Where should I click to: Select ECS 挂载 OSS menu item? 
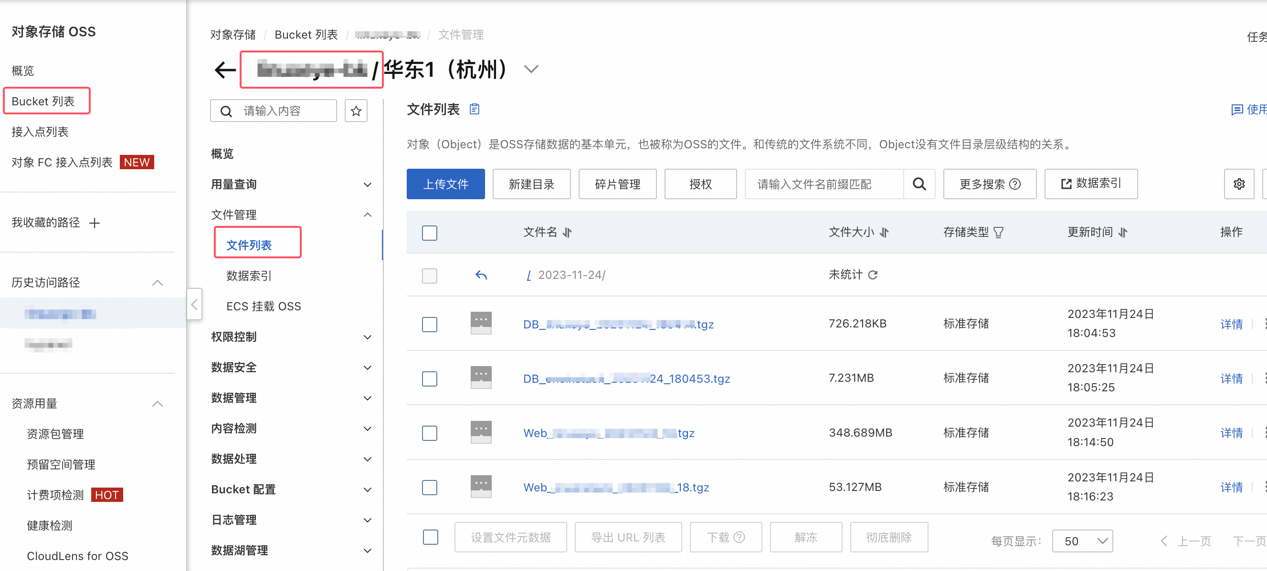click(x=264, y=306)
